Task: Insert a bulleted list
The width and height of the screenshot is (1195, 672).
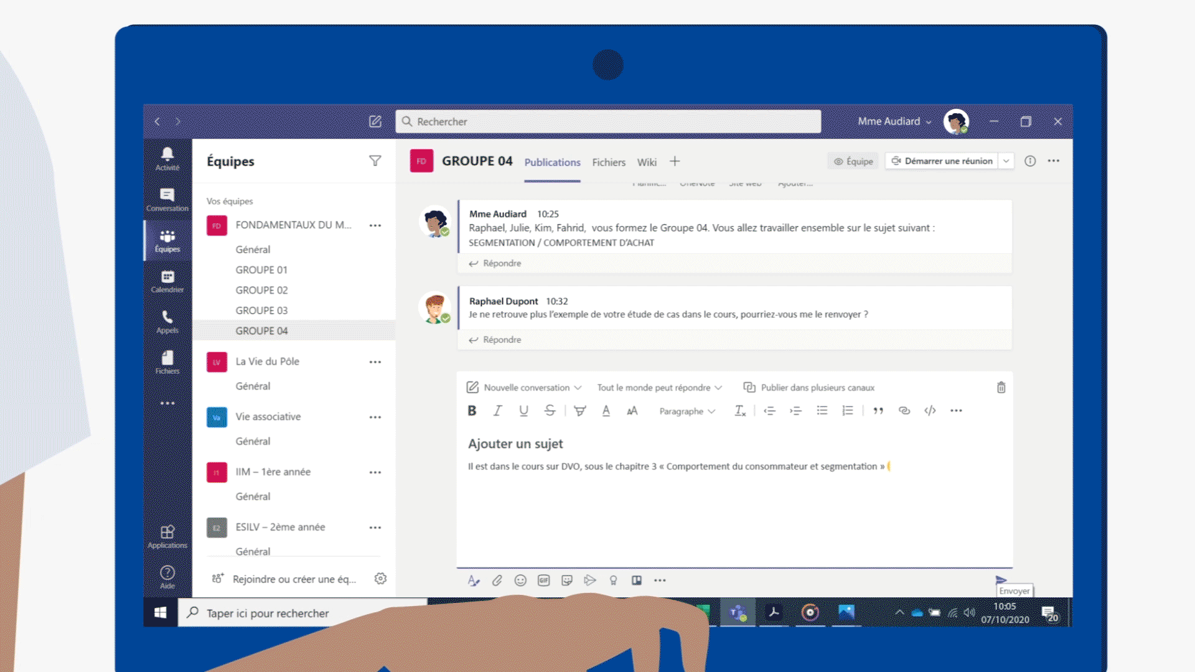Action: pos(822,411)
